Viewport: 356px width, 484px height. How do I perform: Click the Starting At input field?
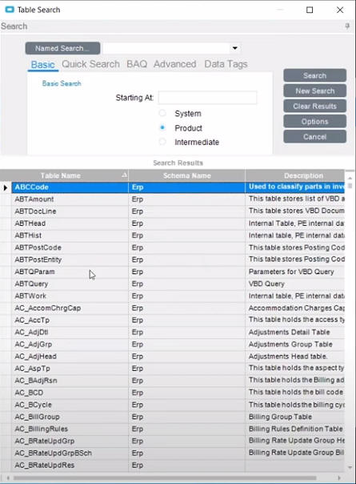pos(207,98)
